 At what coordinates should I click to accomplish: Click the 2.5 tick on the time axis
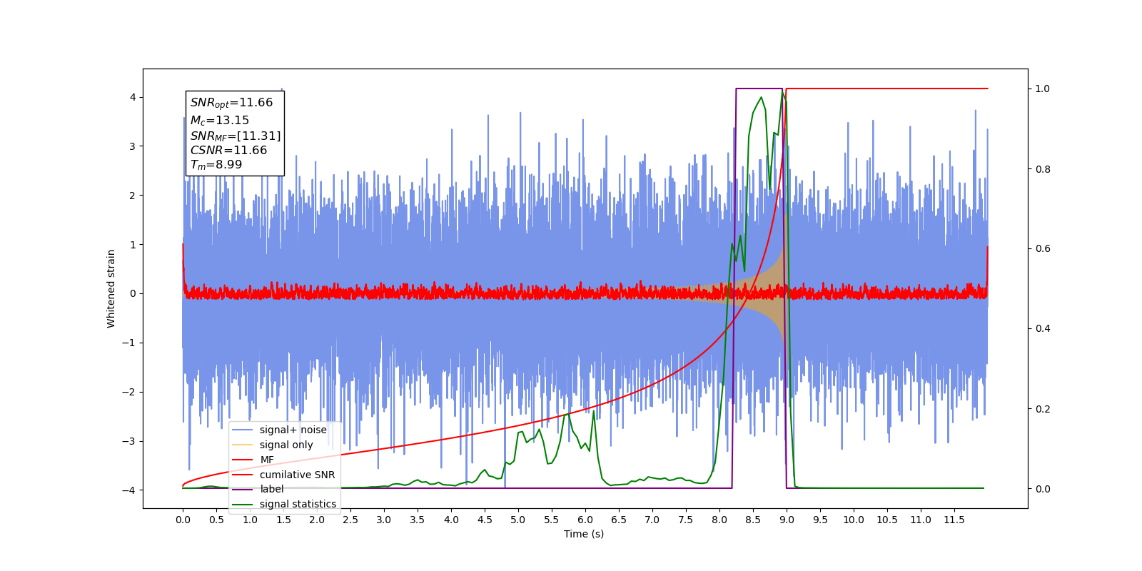point(350,520)
